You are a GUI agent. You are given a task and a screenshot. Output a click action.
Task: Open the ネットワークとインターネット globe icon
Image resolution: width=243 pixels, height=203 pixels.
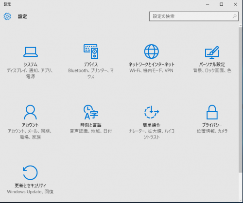152,51
